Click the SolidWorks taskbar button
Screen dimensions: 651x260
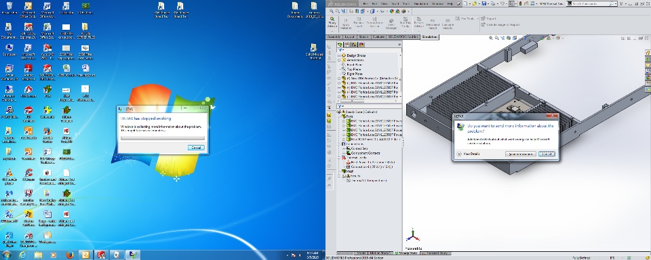point(101,255)
